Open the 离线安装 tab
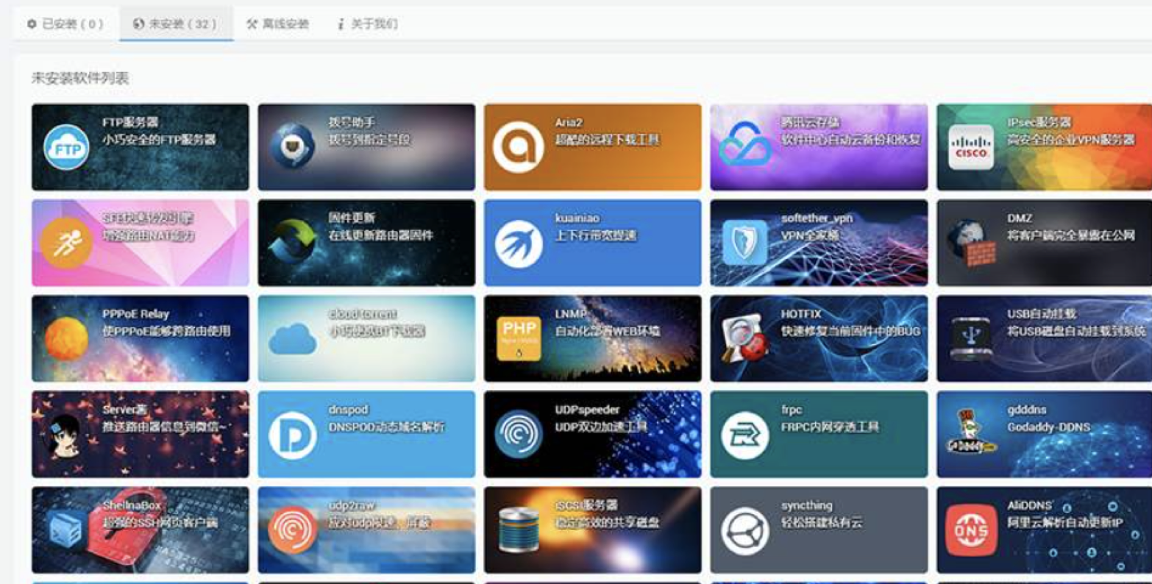 [277, 24]
